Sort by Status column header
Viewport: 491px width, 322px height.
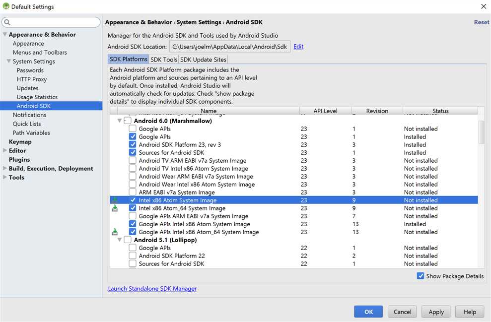point(440,111)
